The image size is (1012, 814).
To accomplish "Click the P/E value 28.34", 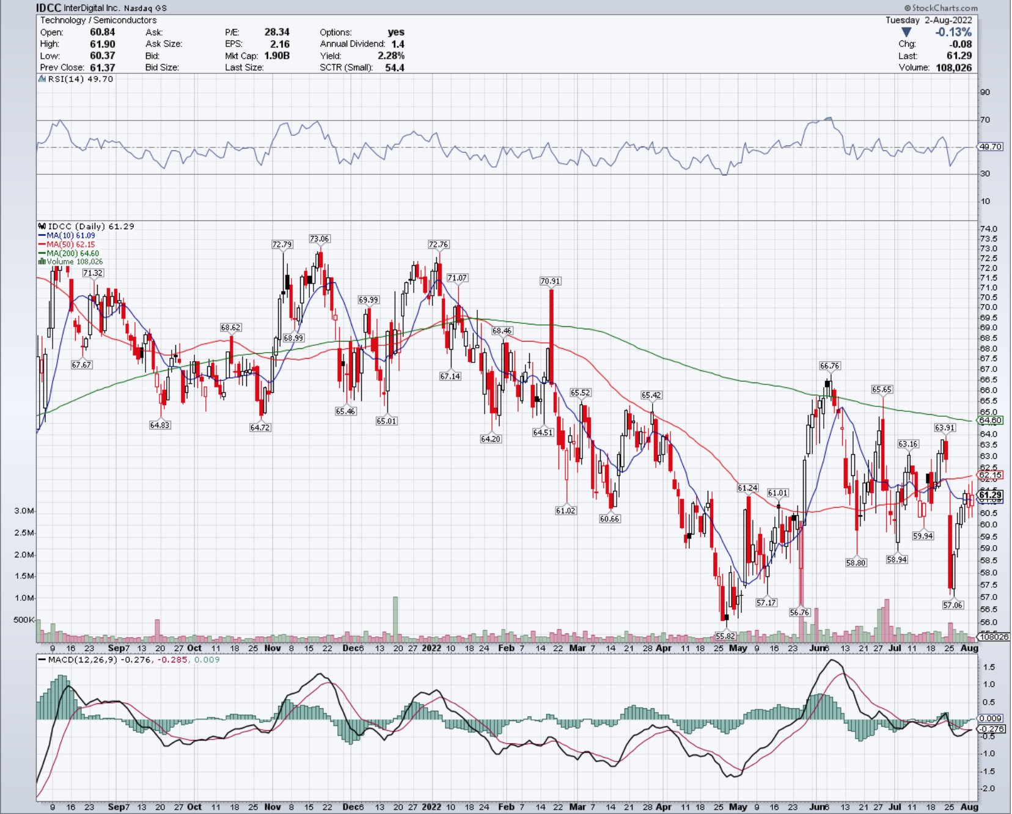I will 277,32.
